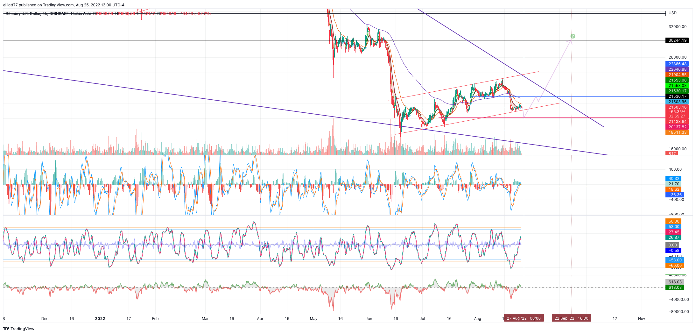Select the red 21433.64 price tag
Image resolution: width=696 pixels, height=334 pixels.
coord(677,122)
